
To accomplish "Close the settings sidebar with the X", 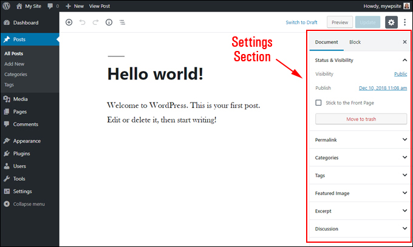I will [405, 42].
